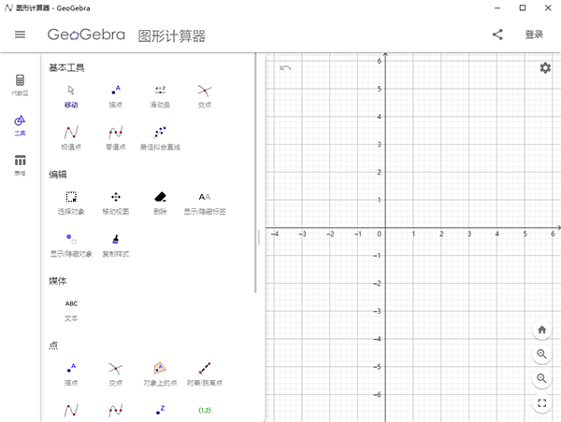Image resolution: width=561 pixels, height=422 pixels.
Task: Click the panel divider drag handle
Action: tap(259, 237)
